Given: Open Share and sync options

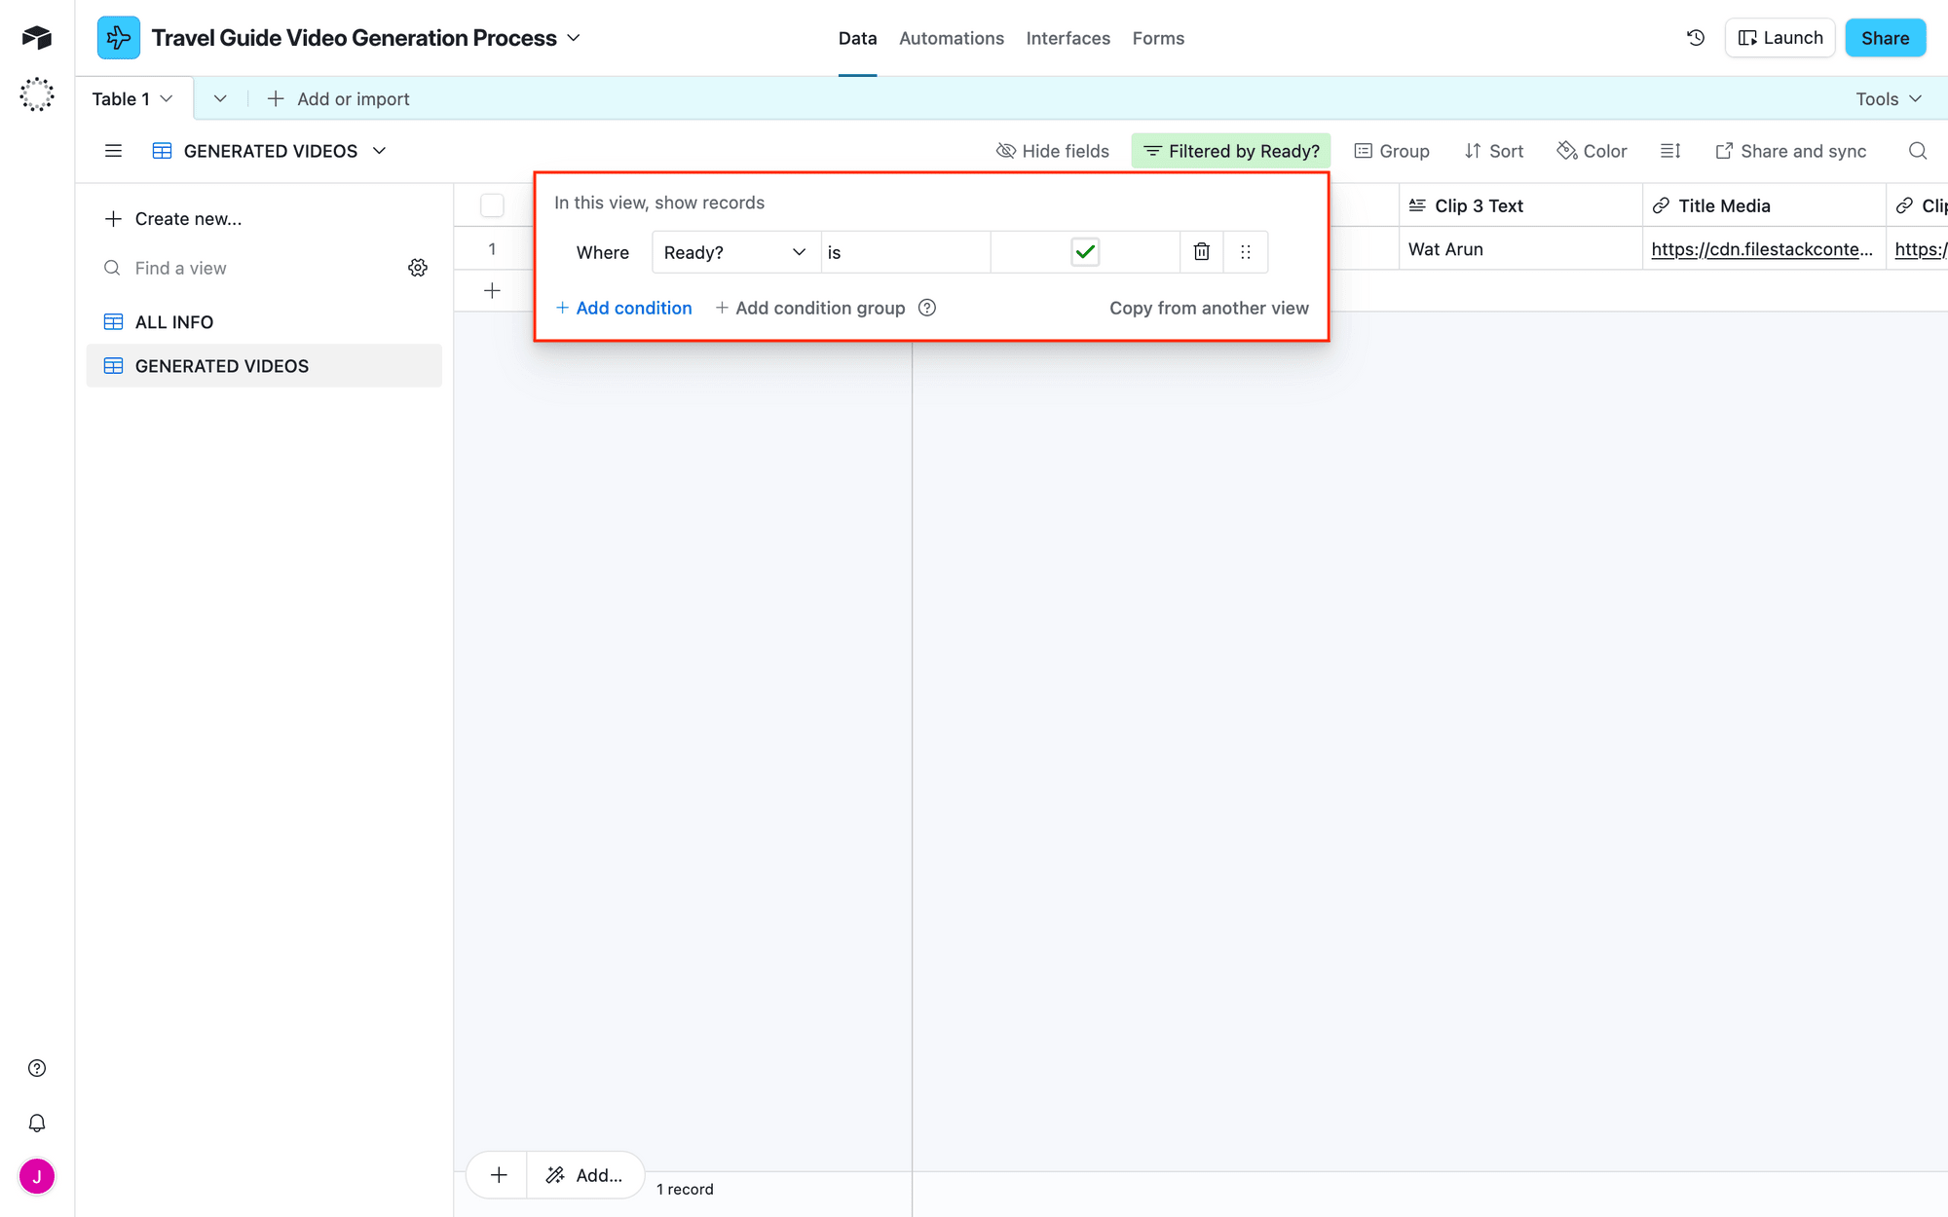Looking at the screenshot, I should (1791, 151).
